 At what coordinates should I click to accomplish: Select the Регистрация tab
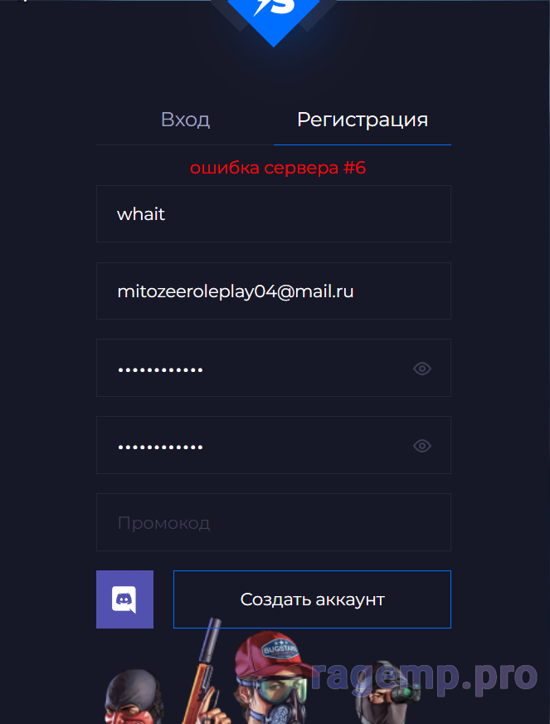[363, 120]
